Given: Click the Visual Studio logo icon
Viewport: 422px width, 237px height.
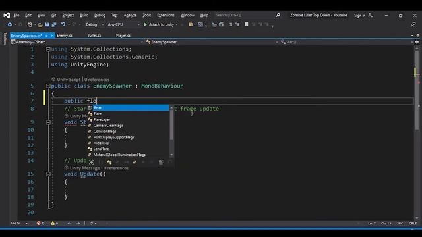Looking at the screenshot, I should coord(7,15).
